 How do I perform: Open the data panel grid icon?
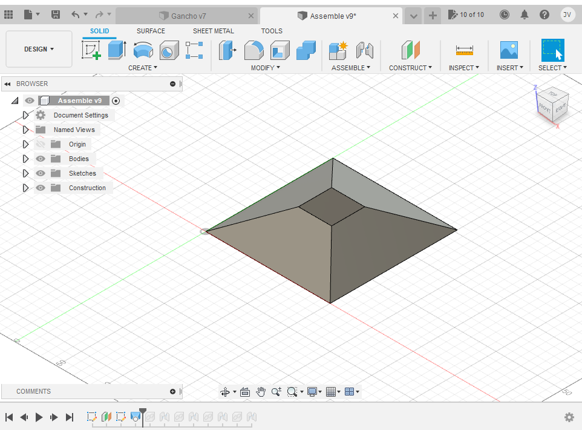(x=8, y=15)
